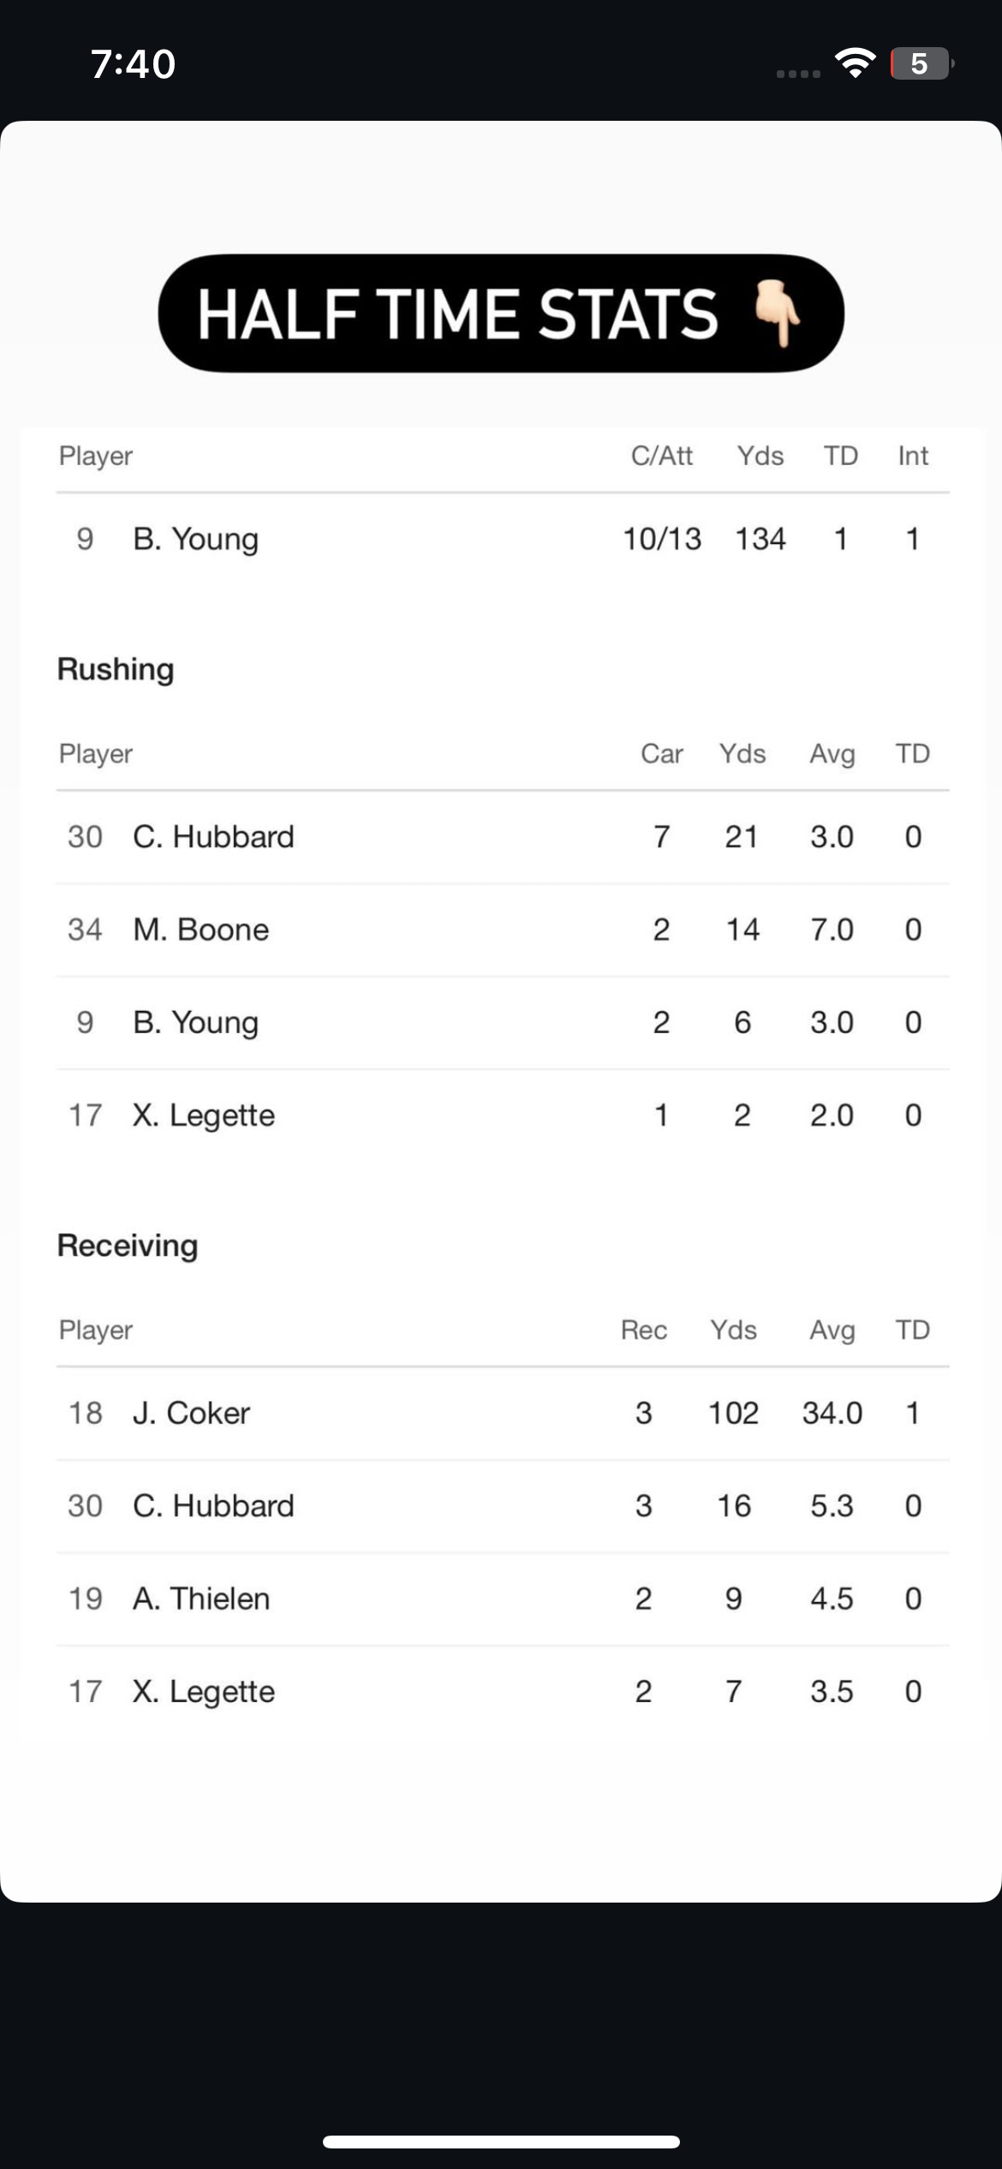The width and height of the screenshot is (1002, 2169).
Task: Tap the HALF TIME STATS banner
Action: pyautogui.click(x=501, y=313)
